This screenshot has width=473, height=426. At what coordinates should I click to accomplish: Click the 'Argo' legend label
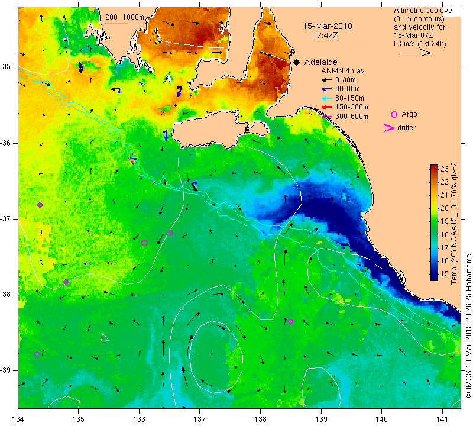click(x=409, y=114)
